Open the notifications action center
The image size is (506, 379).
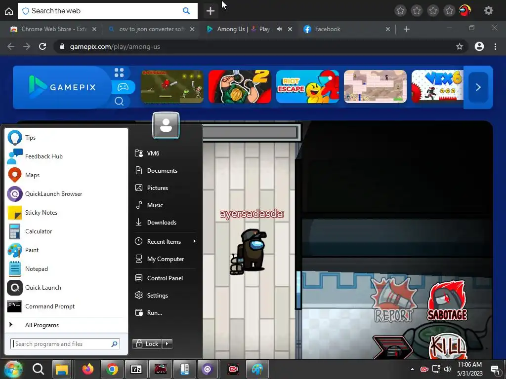coord(495,369)
